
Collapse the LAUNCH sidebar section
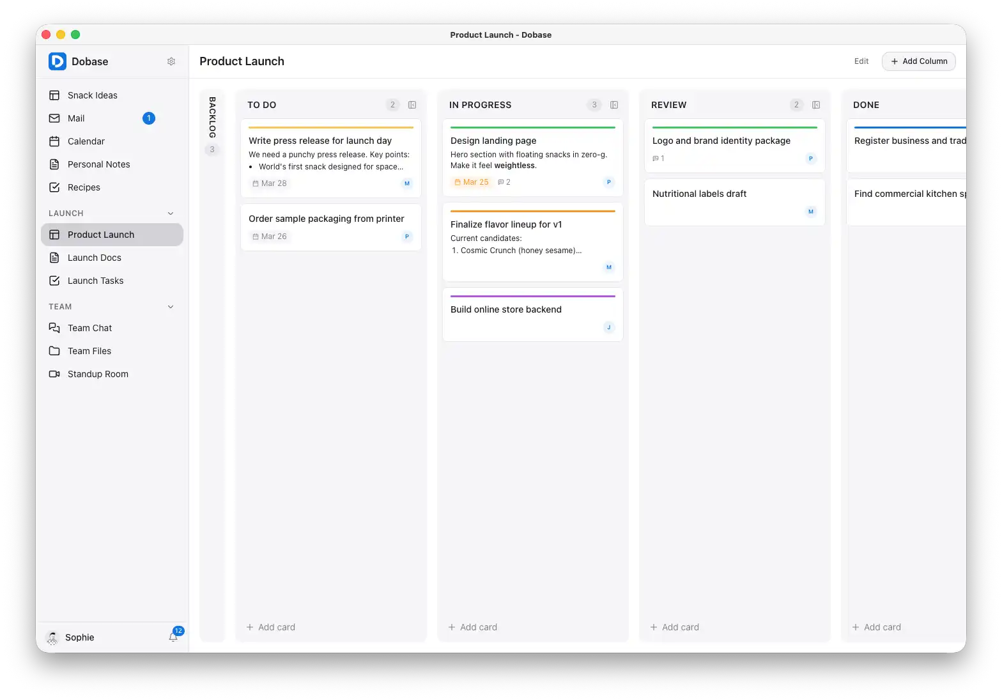(171, 214)
